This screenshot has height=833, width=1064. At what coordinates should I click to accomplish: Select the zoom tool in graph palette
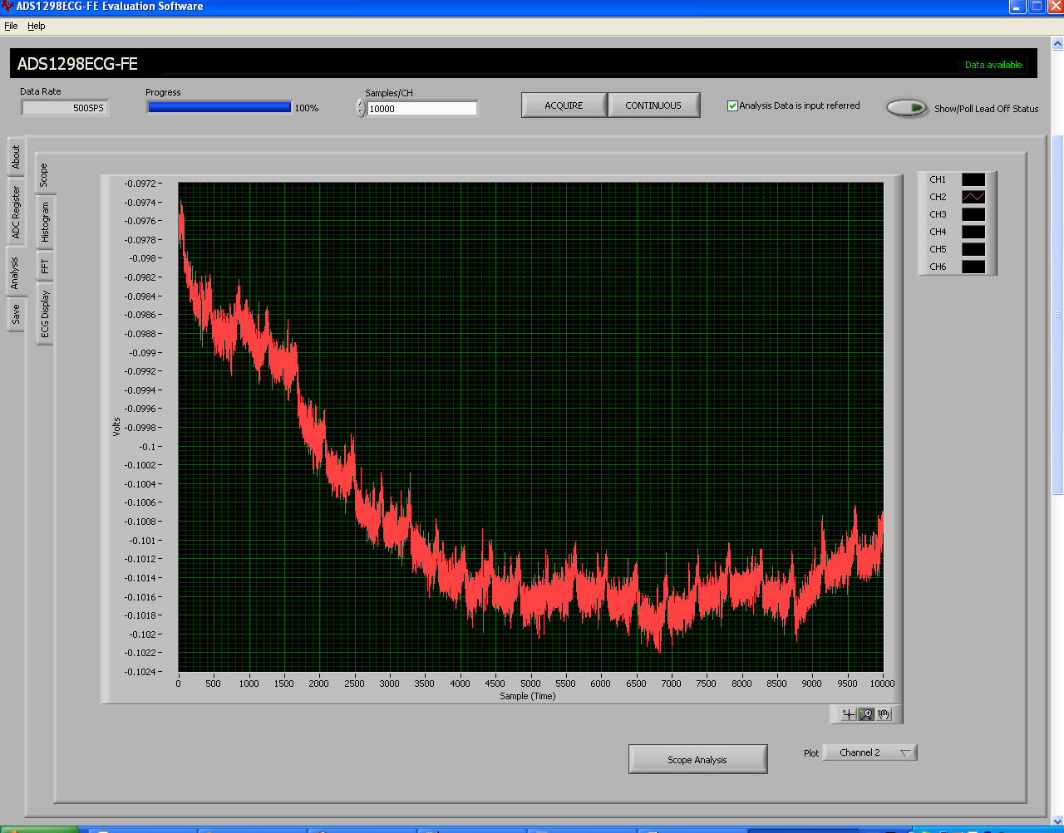[x=866, y=714]
